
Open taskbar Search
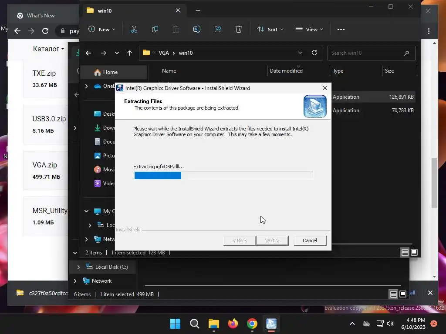(195, 324)
